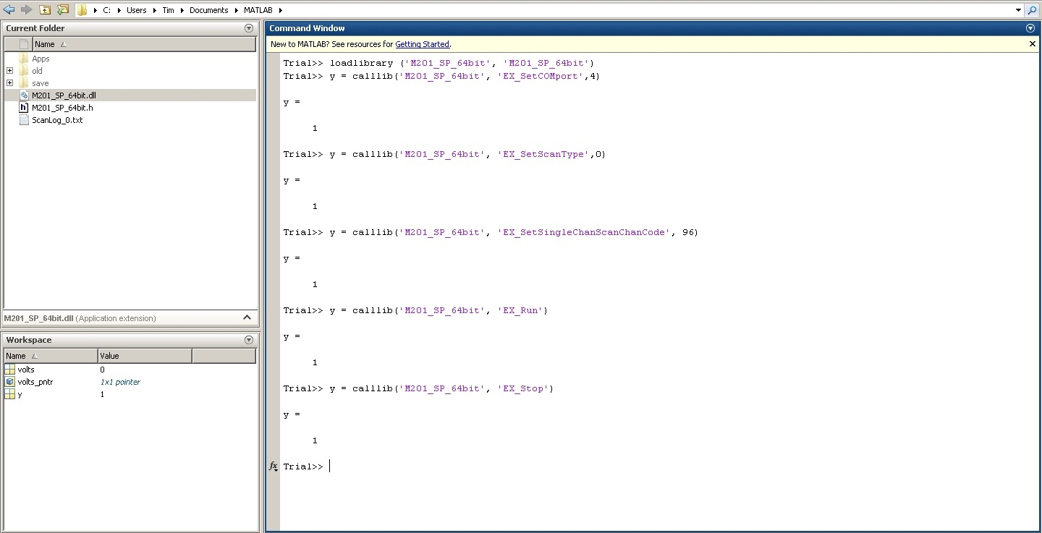The width and height of the screenshot is (1042, 533).
Task: Sort files by Name column header
Action: point(144,44)
